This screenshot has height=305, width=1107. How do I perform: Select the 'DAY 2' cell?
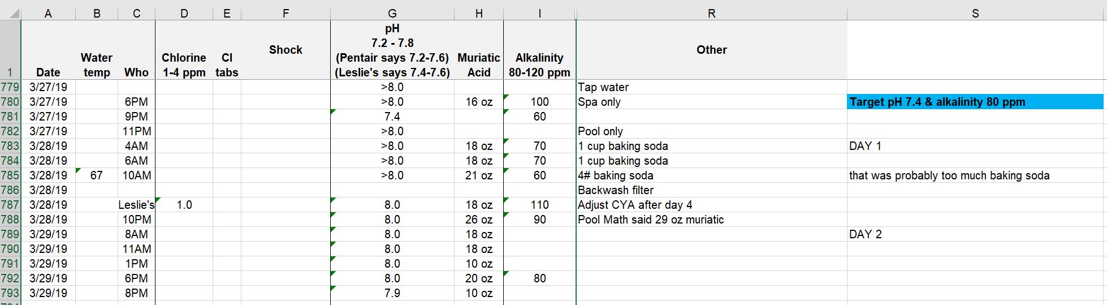[975, 234]
